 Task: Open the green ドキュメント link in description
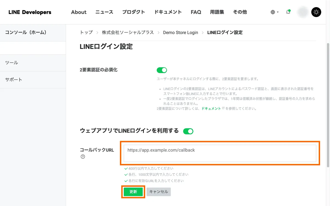click(211, 108)
